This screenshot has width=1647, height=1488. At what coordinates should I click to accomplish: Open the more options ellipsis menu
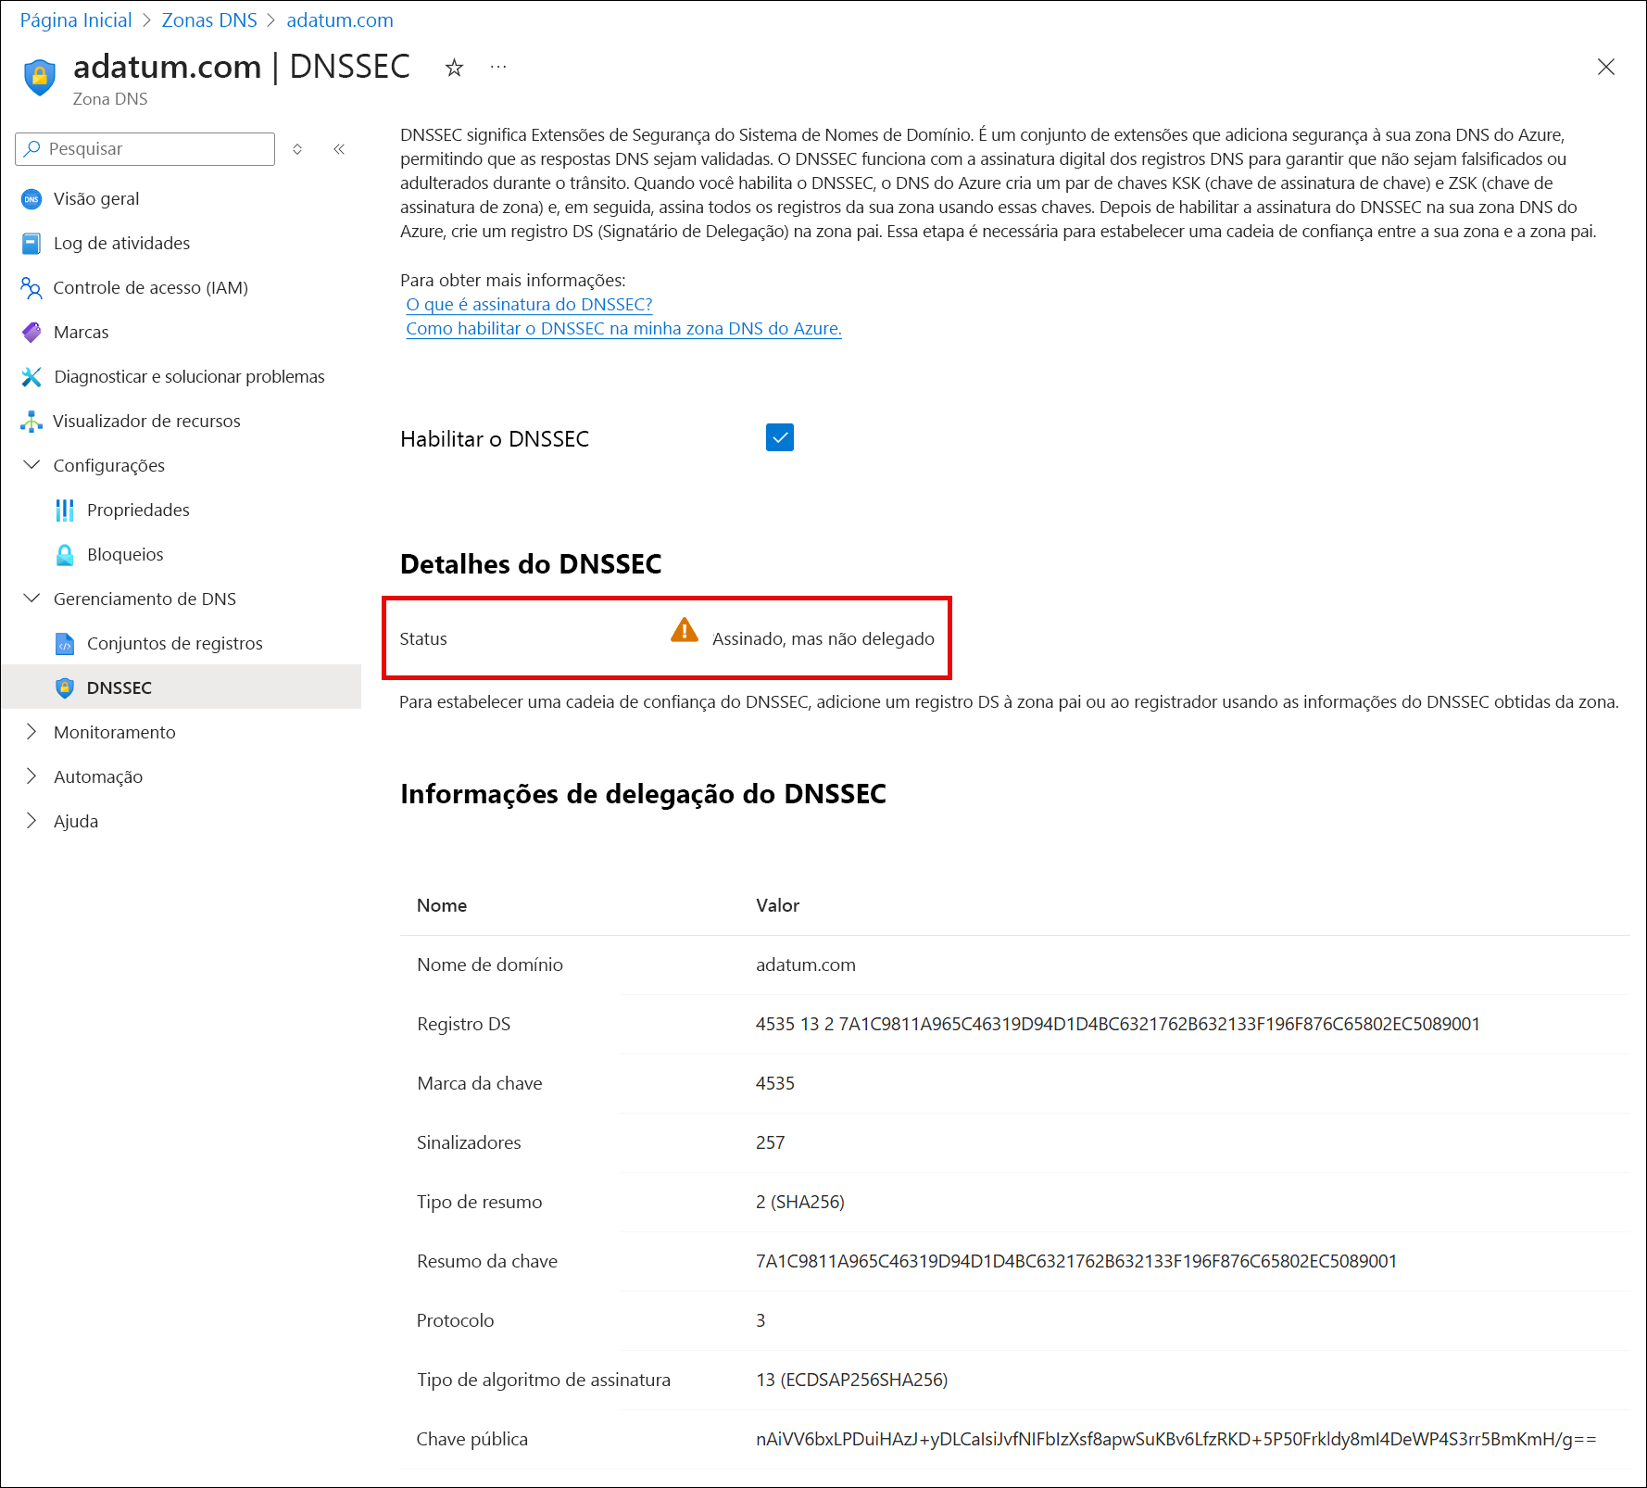pos(498,67)
